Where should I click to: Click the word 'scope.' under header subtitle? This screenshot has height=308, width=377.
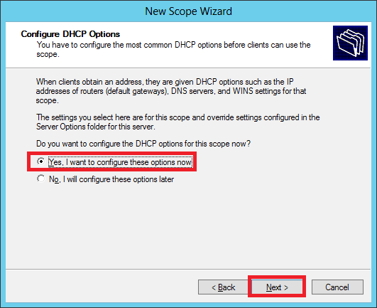(48, 55)
